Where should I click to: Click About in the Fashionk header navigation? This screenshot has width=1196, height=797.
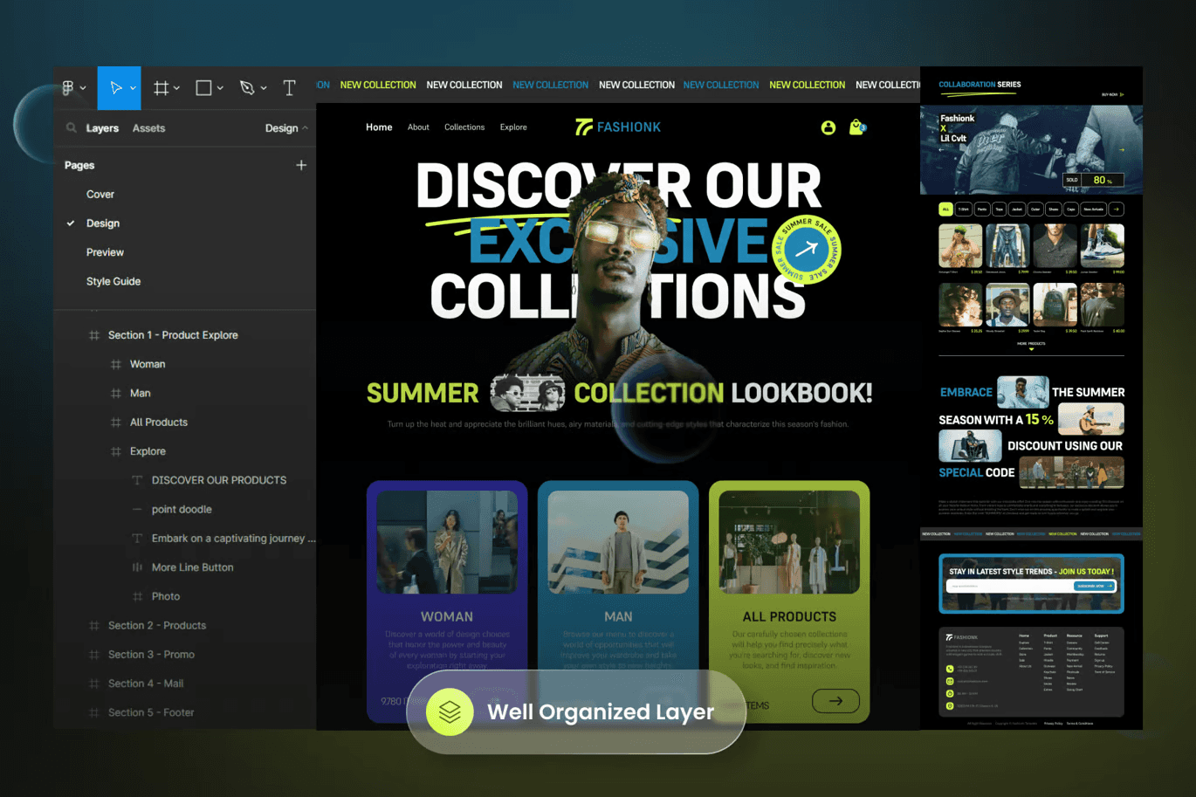tap(418, 127)
